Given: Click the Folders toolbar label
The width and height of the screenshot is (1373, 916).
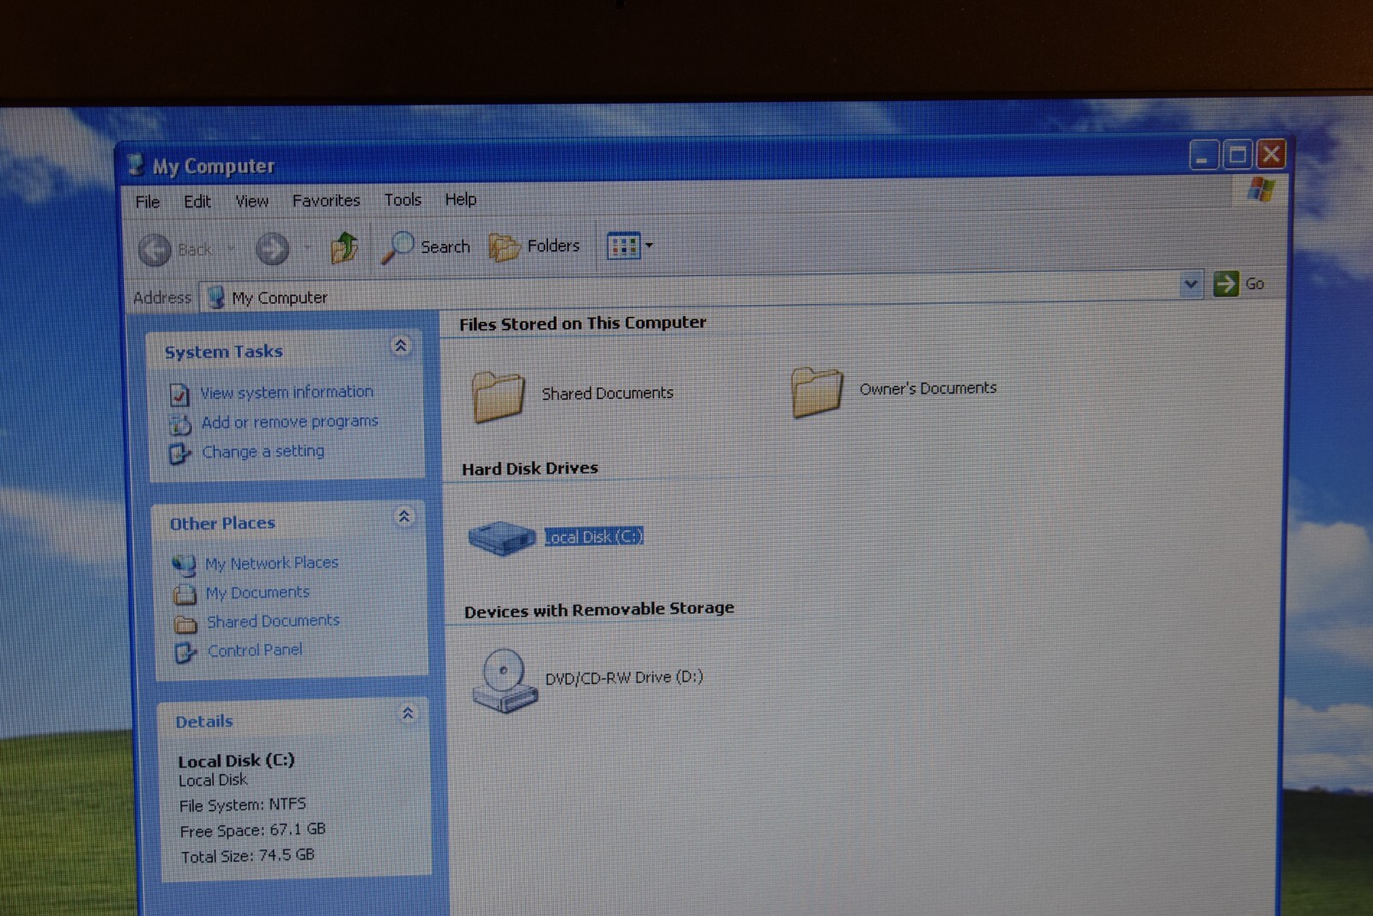Looking at the screenshot, I should (x=553, y=246).
